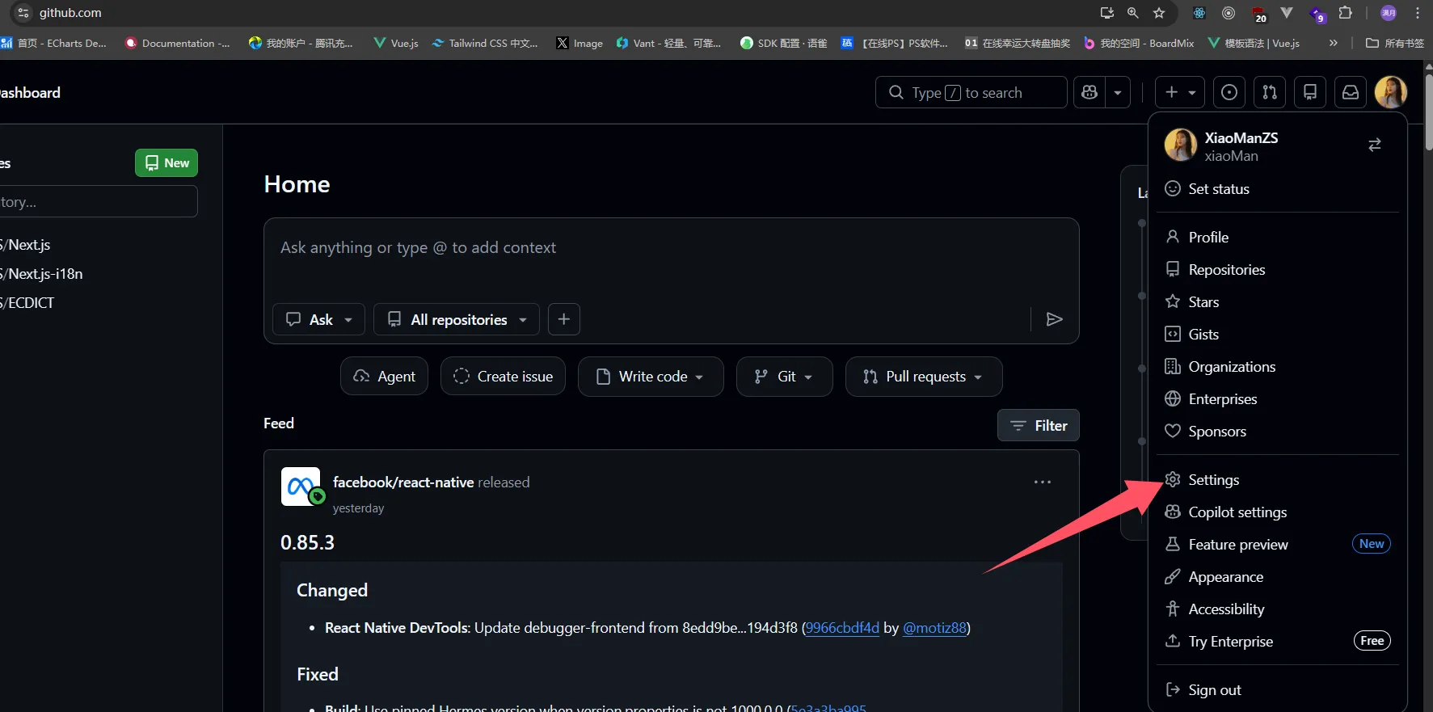Click Sign out in user menu
The width and height of the screenshot is (1433, 712).
click(1278, 690)
